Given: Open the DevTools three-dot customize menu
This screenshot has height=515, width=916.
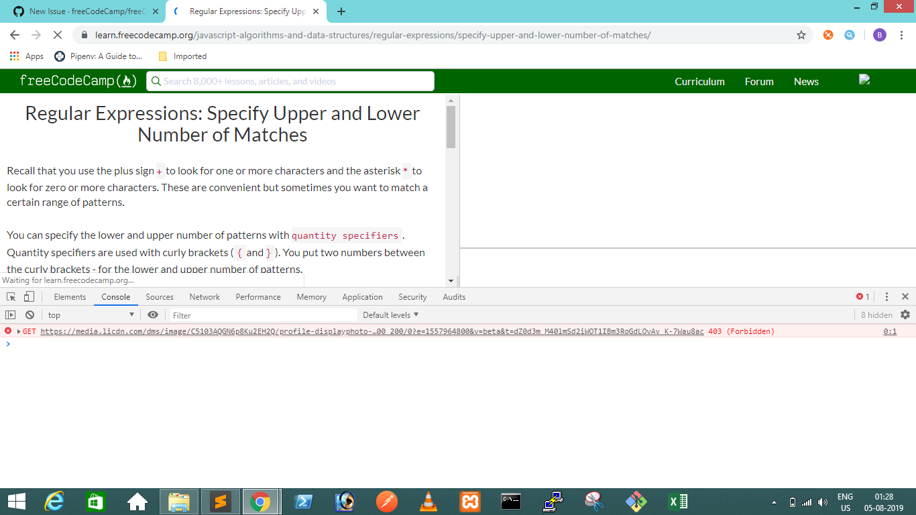Looking at the screenshot, I should (886, 296).
